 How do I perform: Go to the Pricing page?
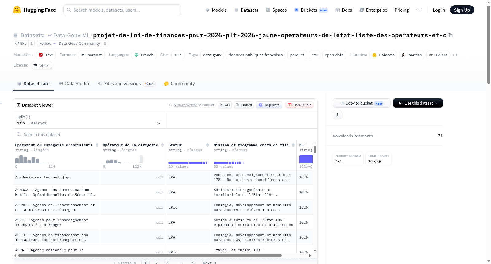(x=402, y=10)
